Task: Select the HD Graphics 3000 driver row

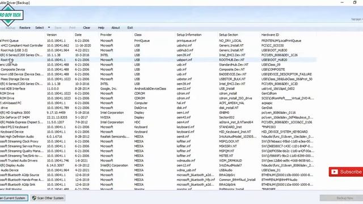Action: pyautogui.click(x=158, y=113)
